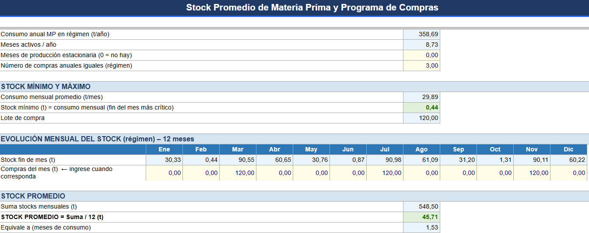The image size is (589, 233).
Task: Click the Compras del mes cell for Ene
Action: [x=165, y=173]
